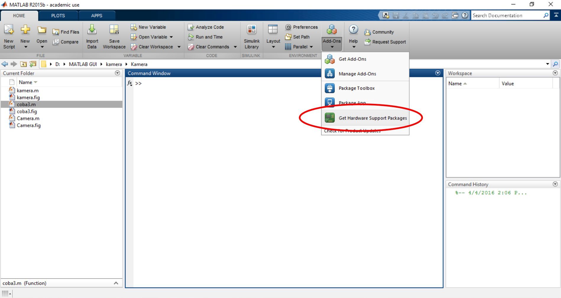Viewport: 561px width, 298px height.
Task: Click the New Script icon
Action: tap(9, 30)
